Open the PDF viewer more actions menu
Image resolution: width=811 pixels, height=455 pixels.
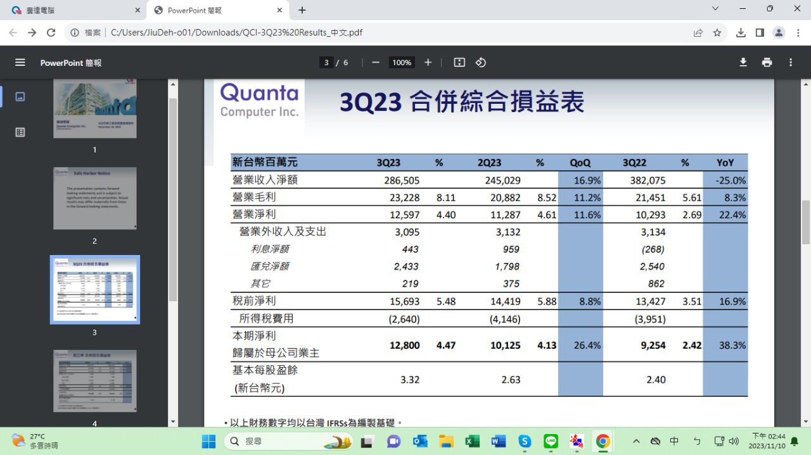[x=791, y=63]
